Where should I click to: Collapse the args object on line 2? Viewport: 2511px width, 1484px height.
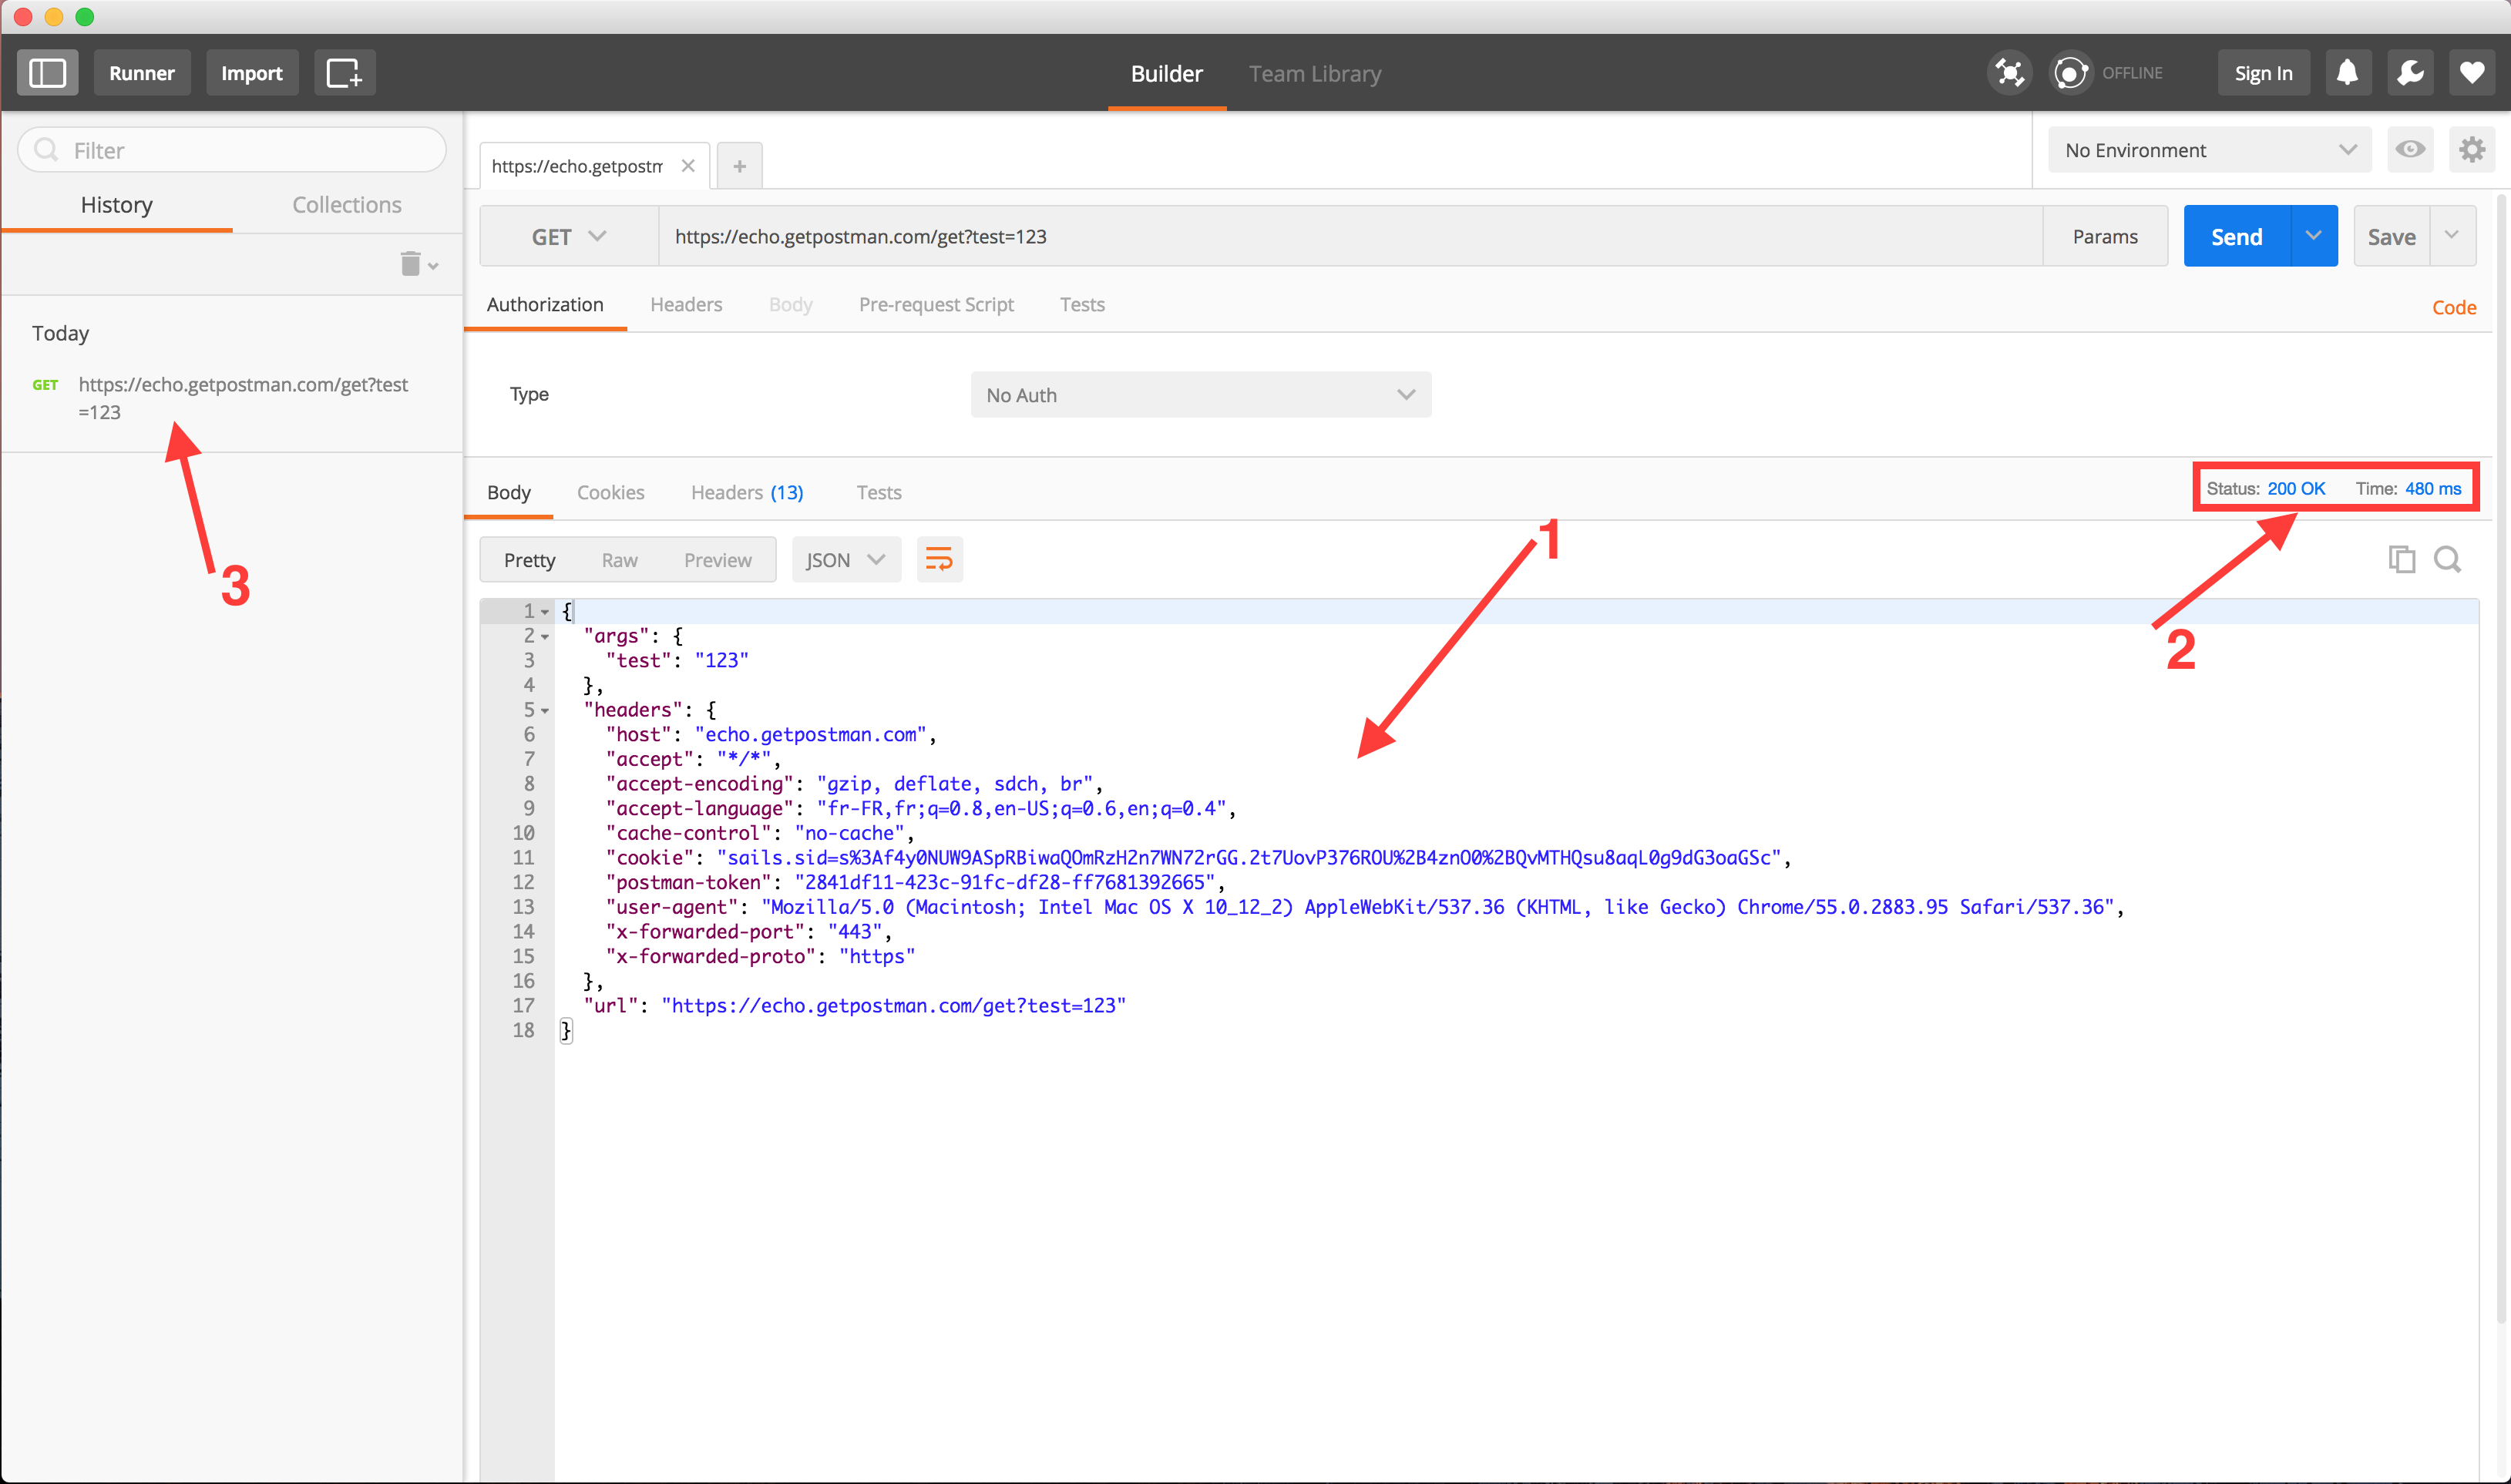tap(545, 637)
